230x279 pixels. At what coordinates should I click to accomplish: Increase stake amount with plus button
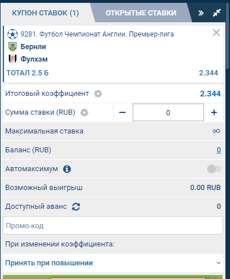click(x=214, y=112)
